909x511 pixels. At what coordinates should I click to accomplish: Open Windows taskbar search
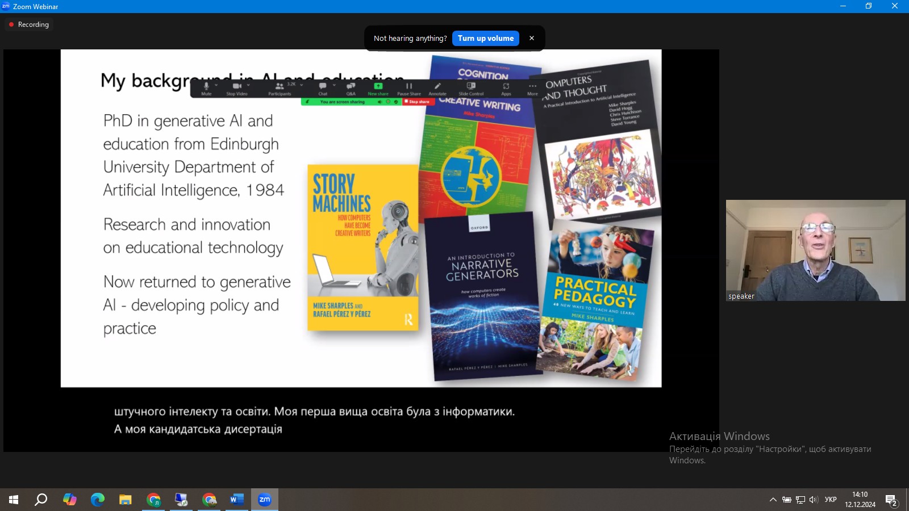pos(41,500)
